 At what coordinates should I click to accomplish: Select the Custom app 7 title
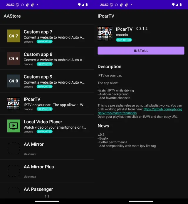coord(38,32)
